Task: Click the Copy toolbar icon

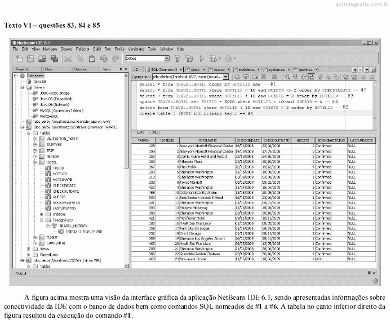Action: [x=80, y=59]
